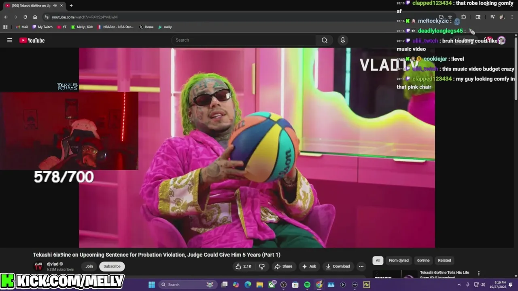Select the Related filter chip

(444, 260)
